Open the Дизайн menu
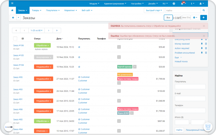The image size is (216, 135). click(x=153, y=4)
